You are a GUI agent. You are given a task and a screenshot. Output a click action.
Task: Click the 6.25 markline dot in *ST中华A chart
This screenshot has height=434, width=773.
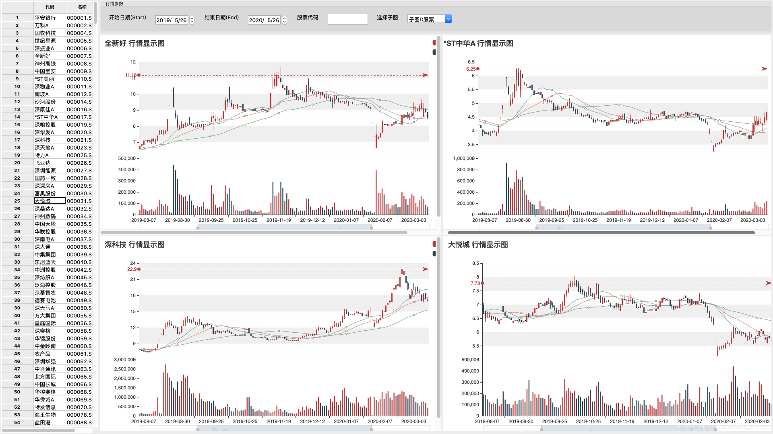(478, 69)
